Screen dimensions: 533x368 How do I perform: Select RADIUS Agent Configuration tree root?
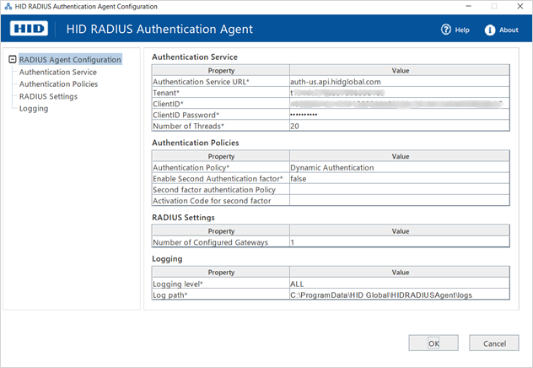pos(70,60)
